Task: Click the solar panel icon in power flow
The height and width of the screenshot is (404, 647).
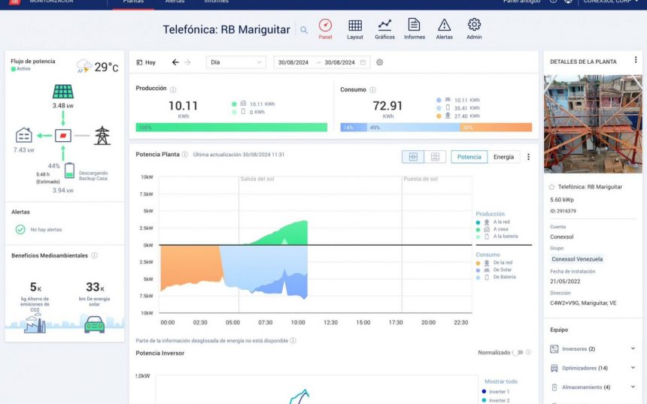Action: [63, 92]
